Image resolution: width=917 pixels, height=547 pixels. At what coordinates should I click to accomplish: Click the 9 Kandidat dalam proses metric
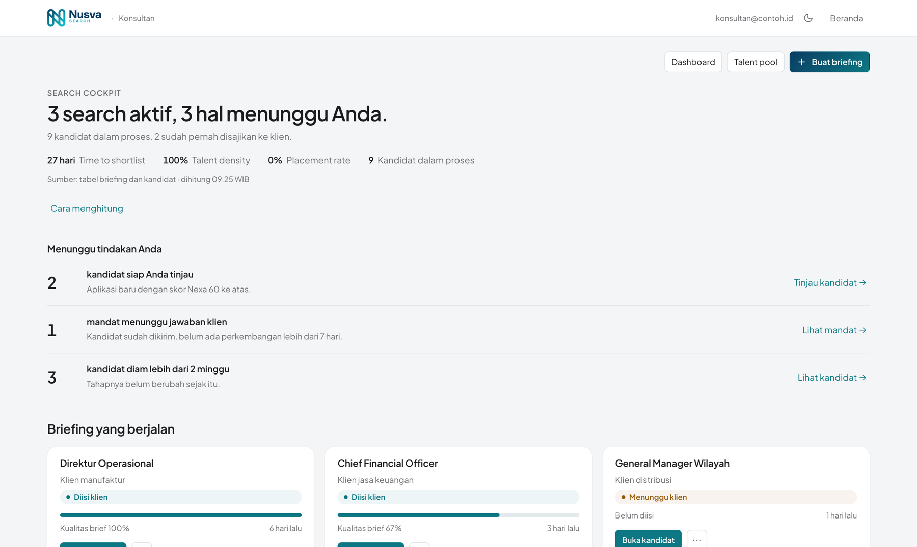pos(421,160)
